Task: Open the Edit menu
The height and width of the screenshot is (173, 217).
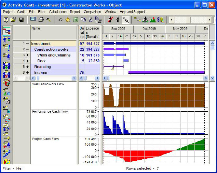Action: pyautogui.click(x=32, y=12)
